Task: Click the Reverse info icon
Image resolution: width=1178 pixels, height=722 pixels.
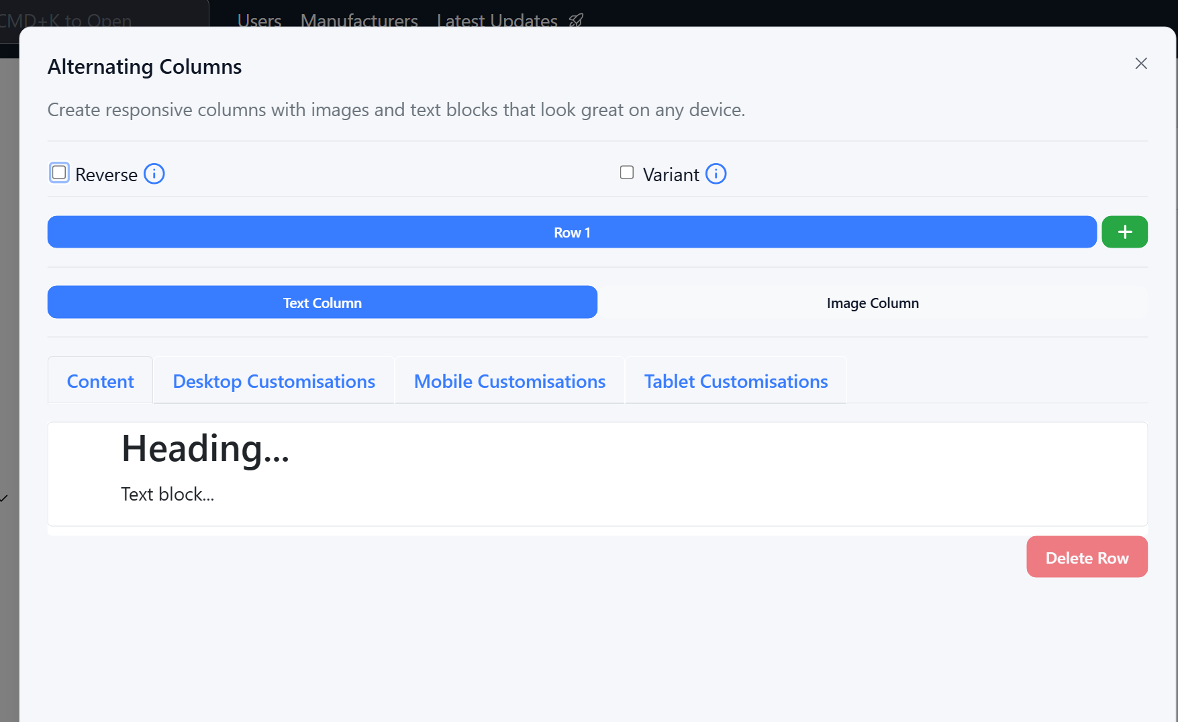Action: (154, 174)
